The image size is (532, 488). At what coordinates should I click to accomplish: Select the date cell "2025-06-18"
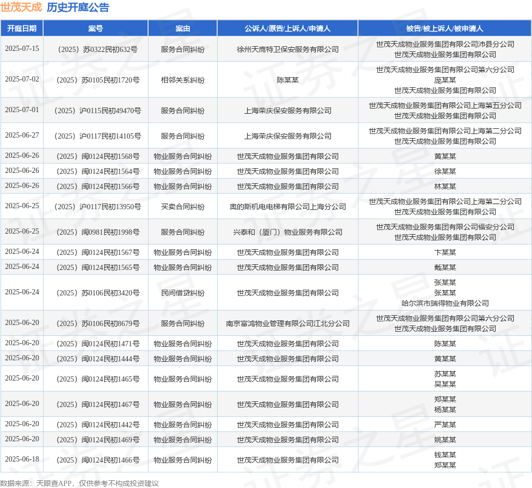click(22, 459)
